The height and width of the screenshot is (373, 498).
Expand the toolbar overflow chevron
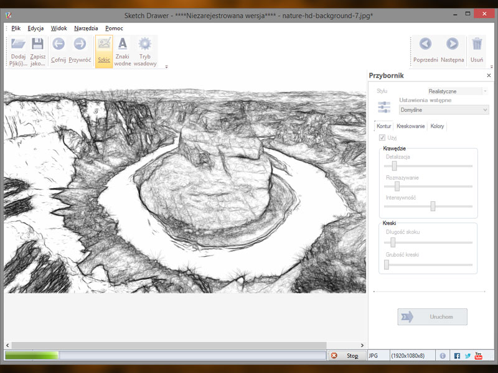click(166, 67)
